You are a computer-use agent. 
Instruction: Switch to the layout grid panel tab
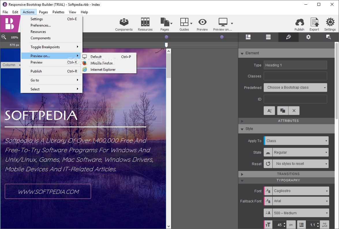point(248,37)
